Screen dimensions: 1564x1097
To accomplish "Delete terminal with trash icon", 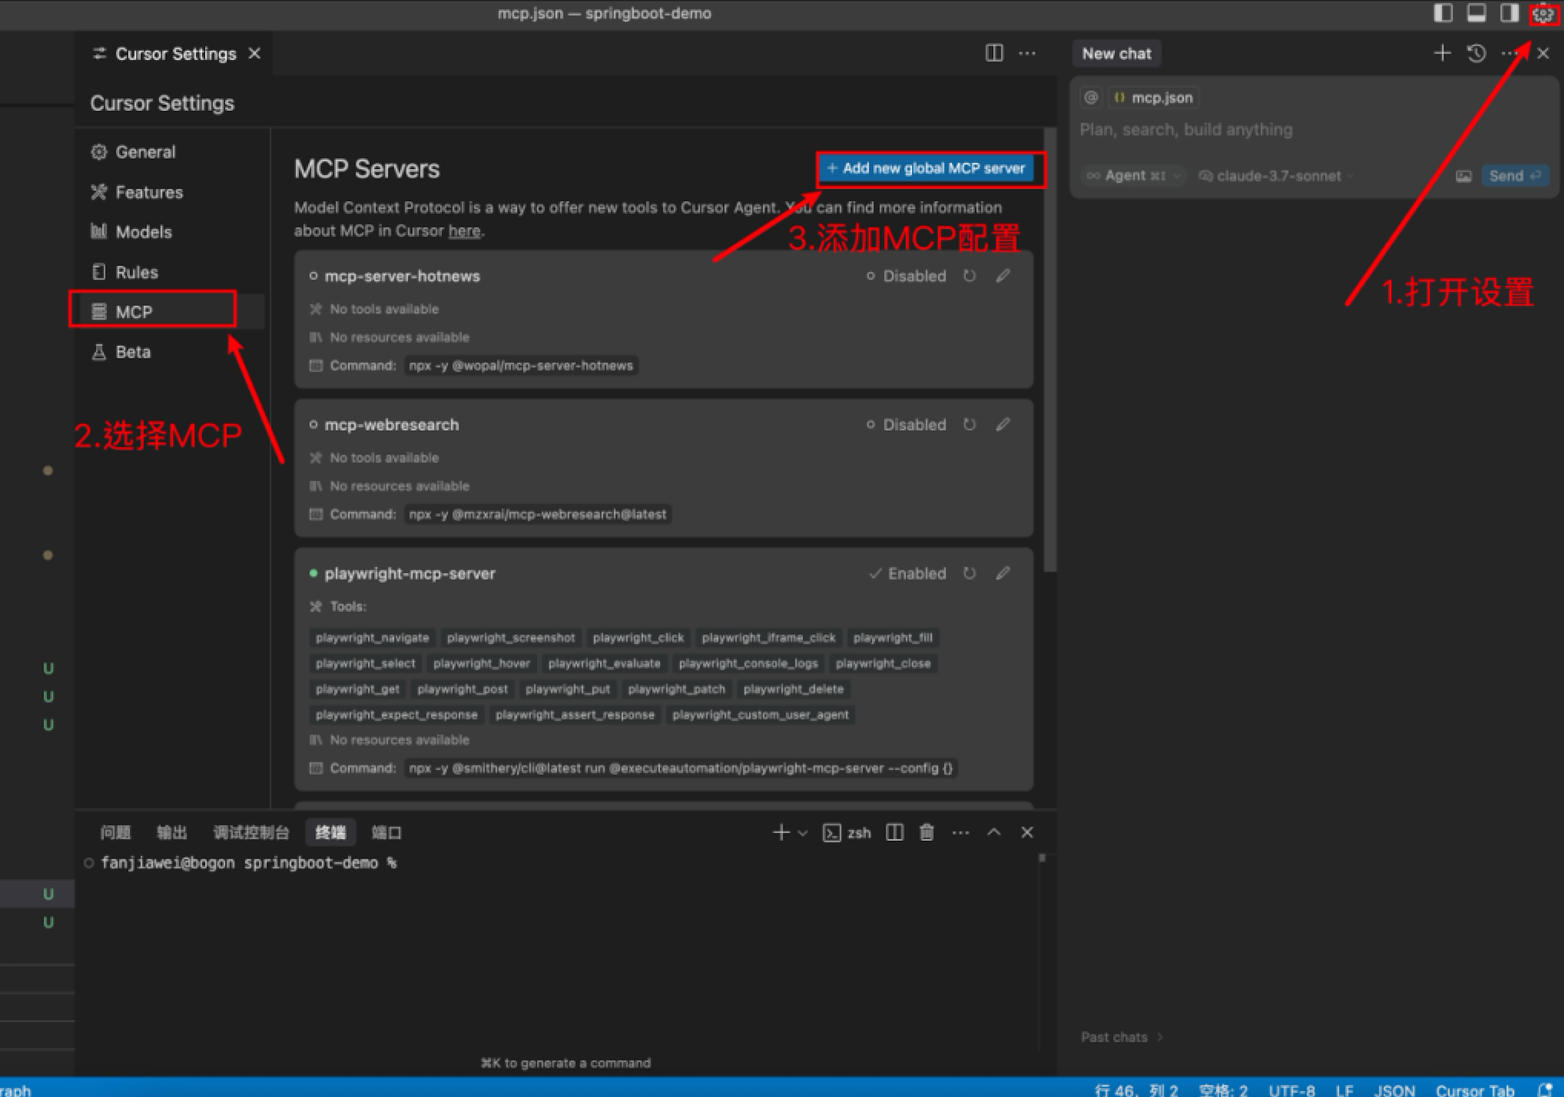I will click(926, 832).
